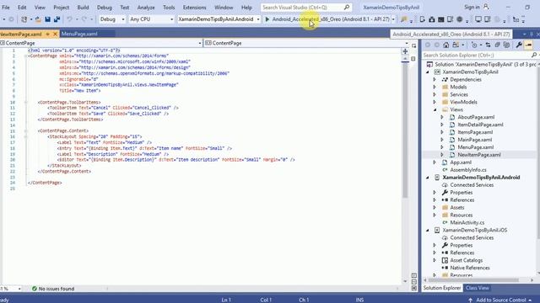This screenshot has height=303, width=540.
Task: Open the Debug menu
Action: point(105,8)
